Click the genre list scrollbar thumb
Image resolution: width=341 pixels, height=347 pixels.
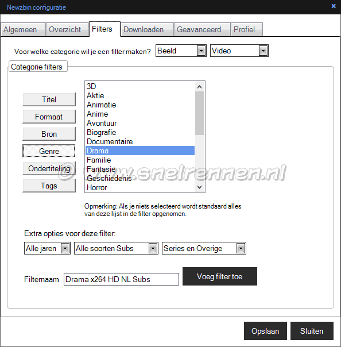(x=199, y=113)
